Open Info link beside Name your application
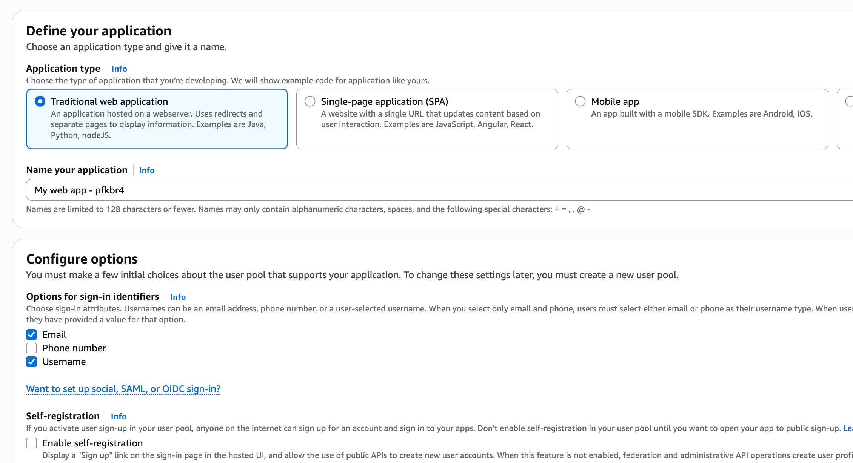 [146, 170]
